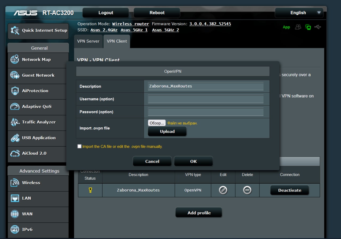
Task: Click the Asus 2.4GHz SSID link
Action: (104, 30)
